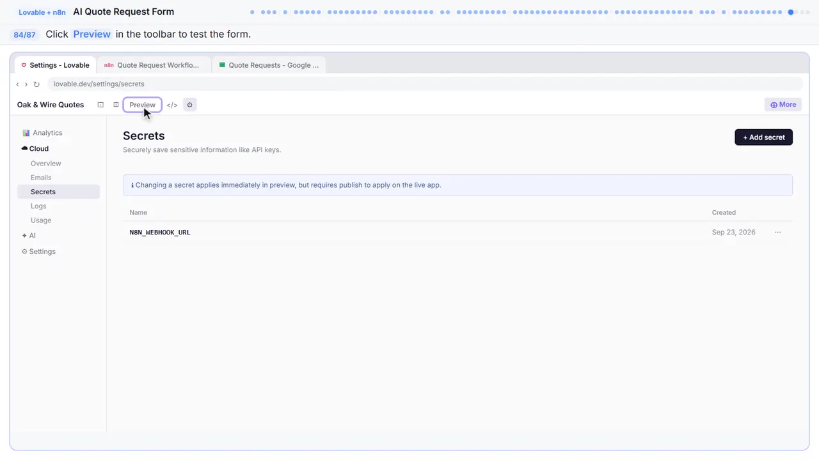Go back with the browser back arrow

pyautogui.click(x=17, y=84)
